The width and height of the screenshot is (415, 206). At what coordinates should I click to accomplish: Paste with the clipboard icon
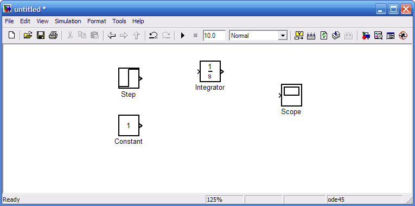[x=94, y=35]
